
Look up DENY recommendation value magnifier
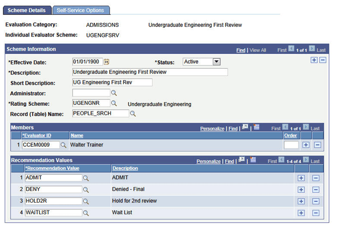point(86,190)
